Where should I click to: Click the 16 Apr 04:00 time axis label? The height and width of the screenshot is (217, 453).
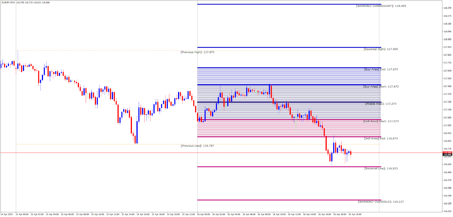coord(234,214)
